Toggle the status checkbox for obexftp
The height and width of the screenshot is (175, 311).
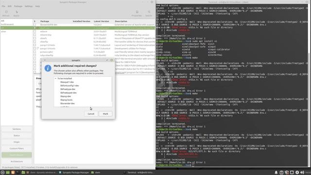point(35,42)
